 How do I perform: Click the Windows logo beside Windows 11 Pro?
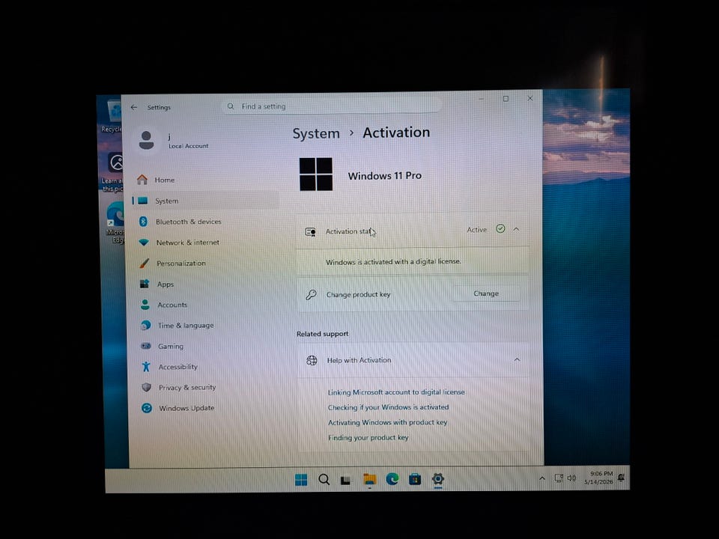(316, 174)
